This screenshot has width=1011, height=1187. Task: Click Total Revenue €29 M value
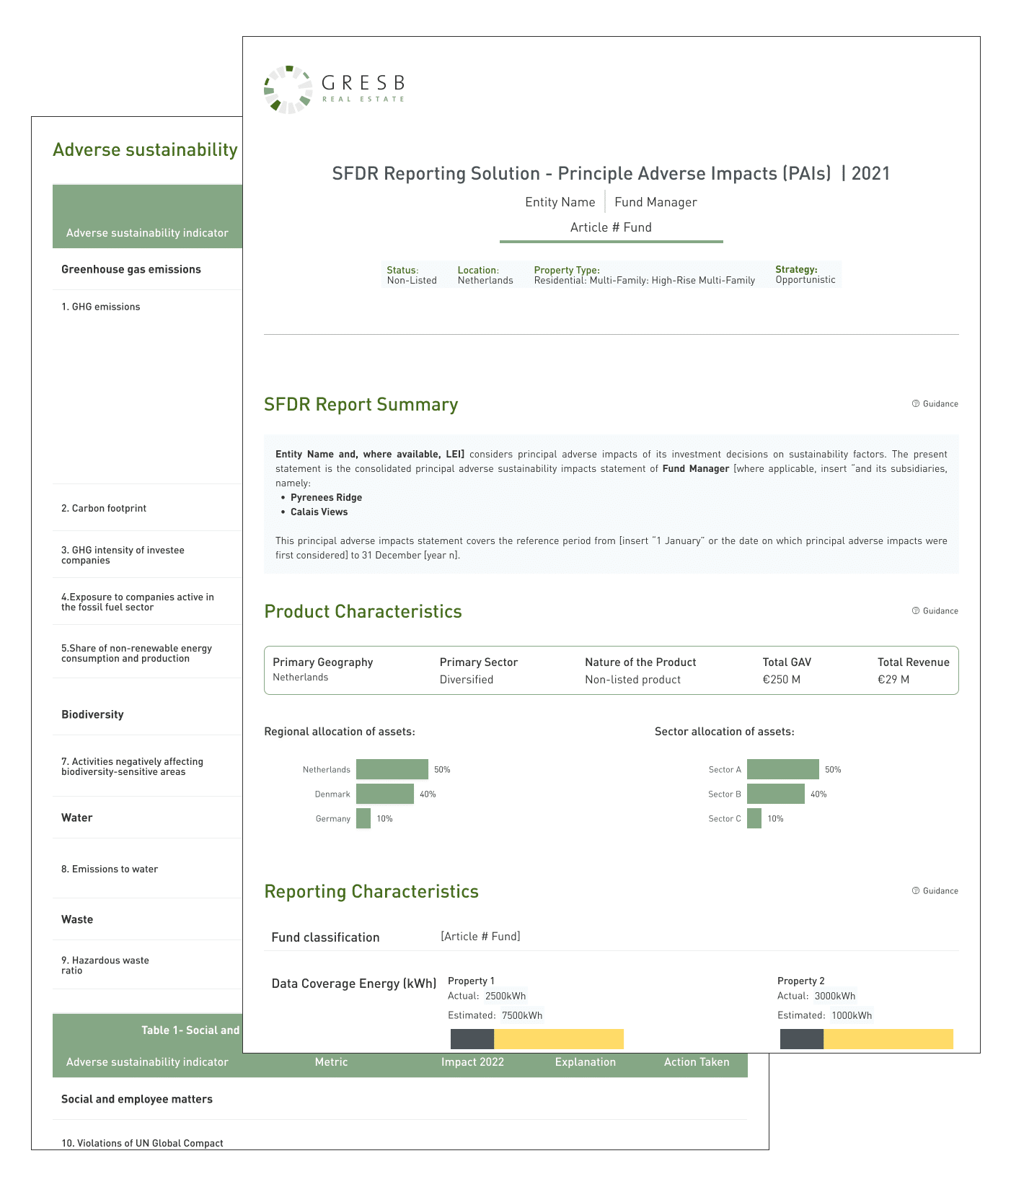tap(893, 680)
